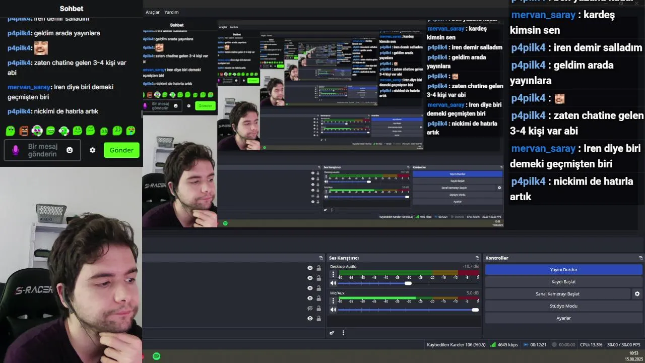Click the Spotify taskbar icon
This screenshot has height=363, width=645.
[157, 356]
